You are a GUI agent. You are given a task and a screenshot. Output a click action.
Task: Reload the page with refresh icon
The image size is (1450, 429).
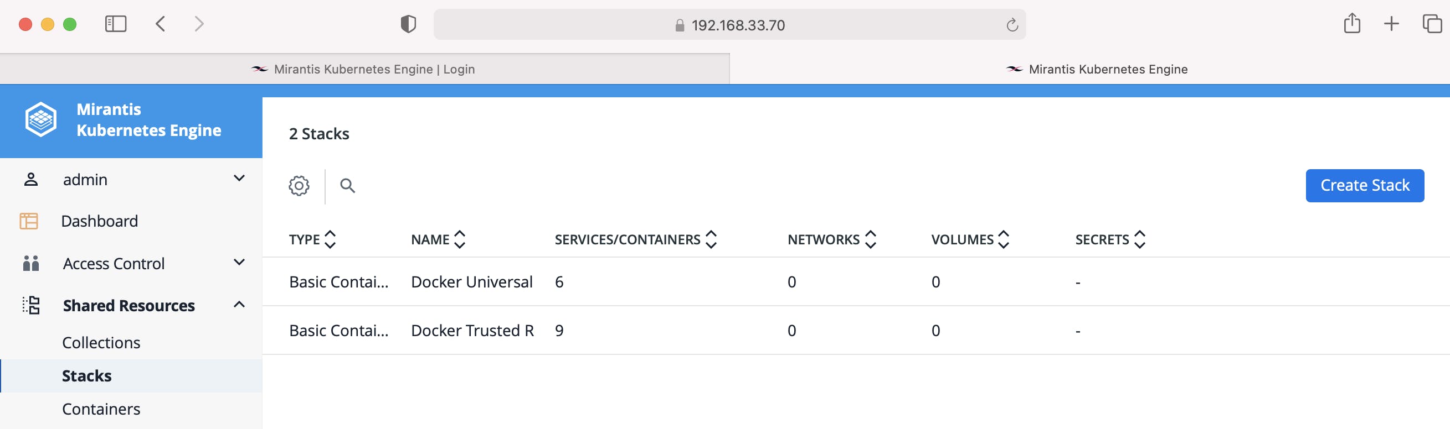coord(1011,25)
